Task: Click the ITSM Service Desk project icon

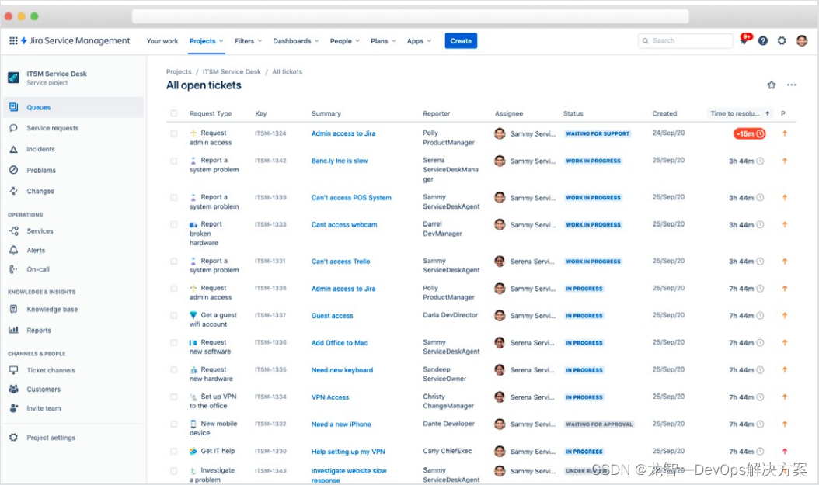Action: coord(13,78)
